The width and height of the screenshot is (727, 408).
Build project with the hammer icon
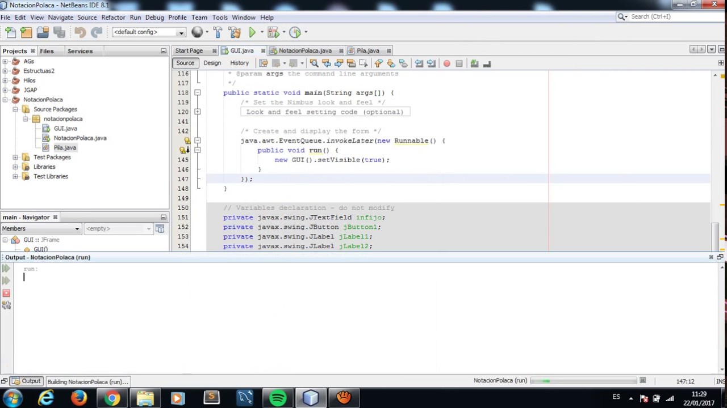point(218,32)
